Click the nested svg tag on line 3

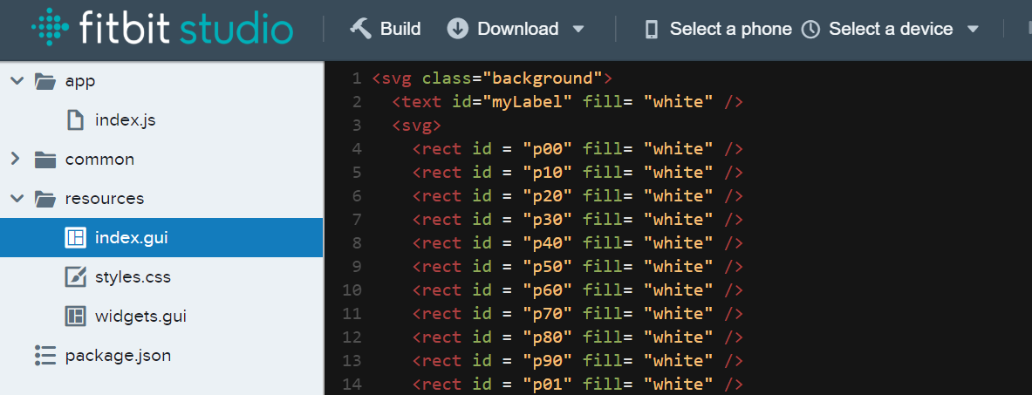coord(417,125)
